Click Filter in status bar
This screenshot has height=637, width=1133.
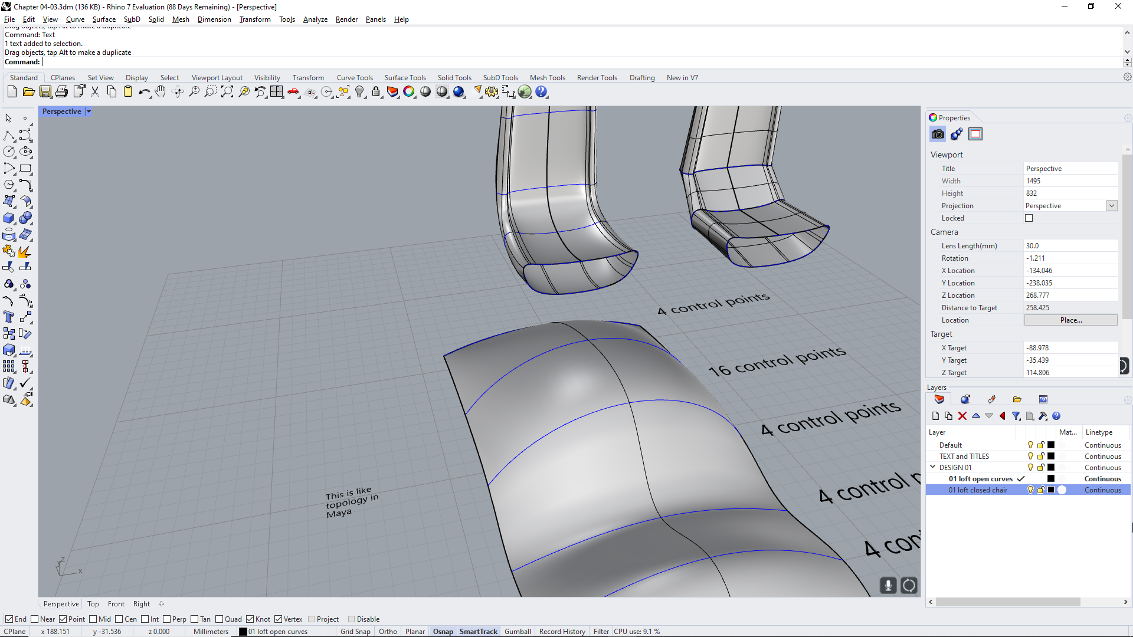tap(601, 632)
